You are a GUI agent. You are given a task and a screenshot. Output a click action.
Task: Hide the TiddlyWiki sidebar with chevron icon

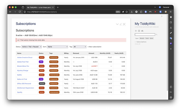click(x=162, y=16)
